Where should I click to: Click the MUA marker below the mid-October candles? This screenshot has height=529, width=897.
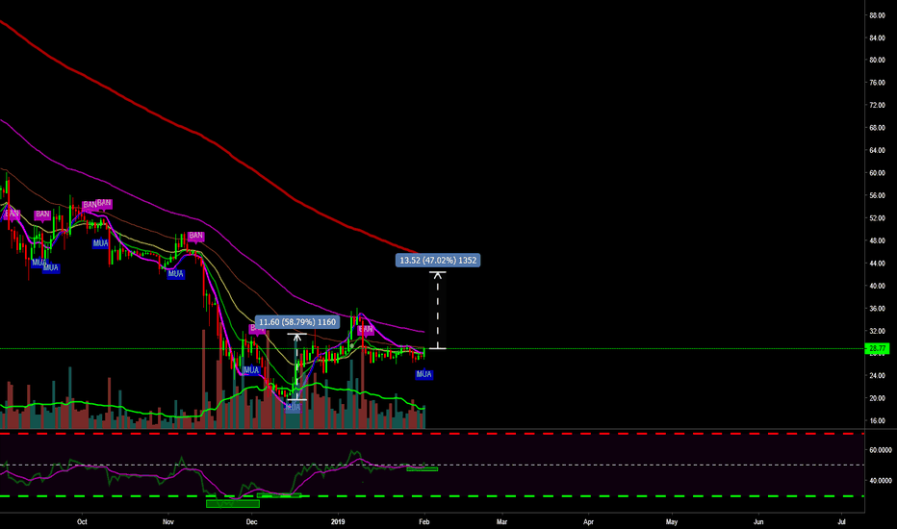pyautogui.click(x=100, y=243)
